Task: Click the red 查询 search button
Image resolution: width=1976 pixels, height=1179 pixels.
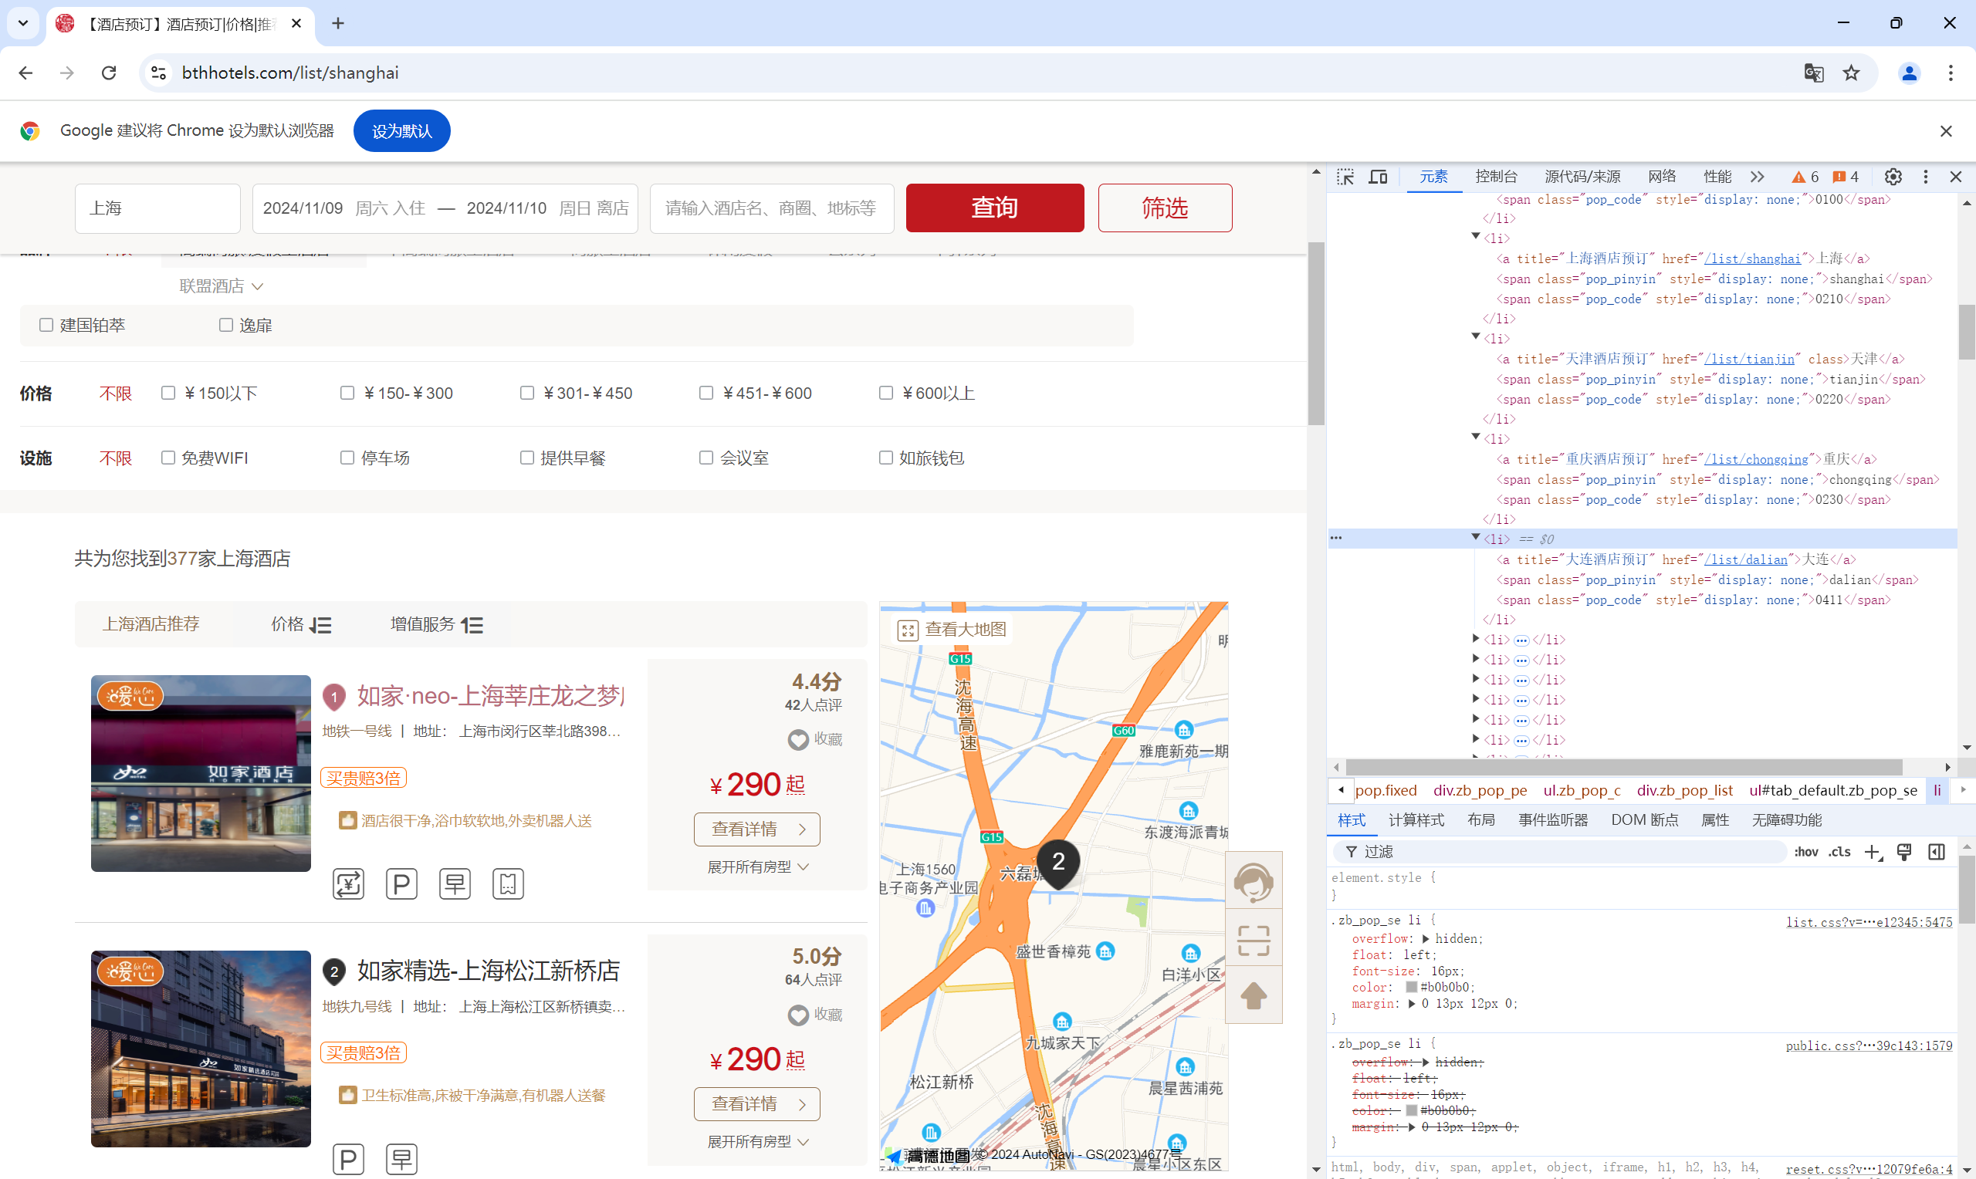Action: [x=994, y=208]
